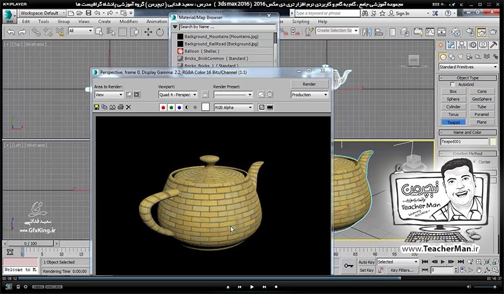This screenshot has width=504, height=294.
Task: Open the Render Preset dropdown
Action: coord(233,94)
